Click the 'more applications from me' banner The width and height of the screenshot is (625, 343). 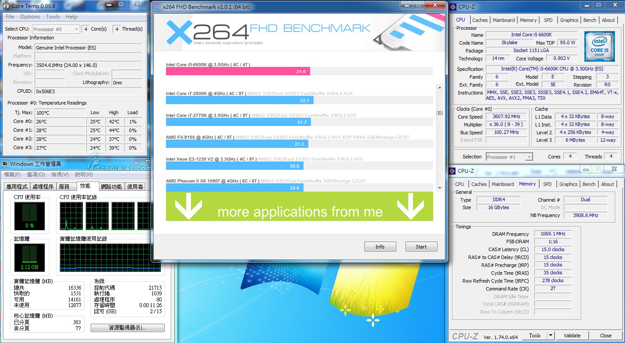coord(300,206)
